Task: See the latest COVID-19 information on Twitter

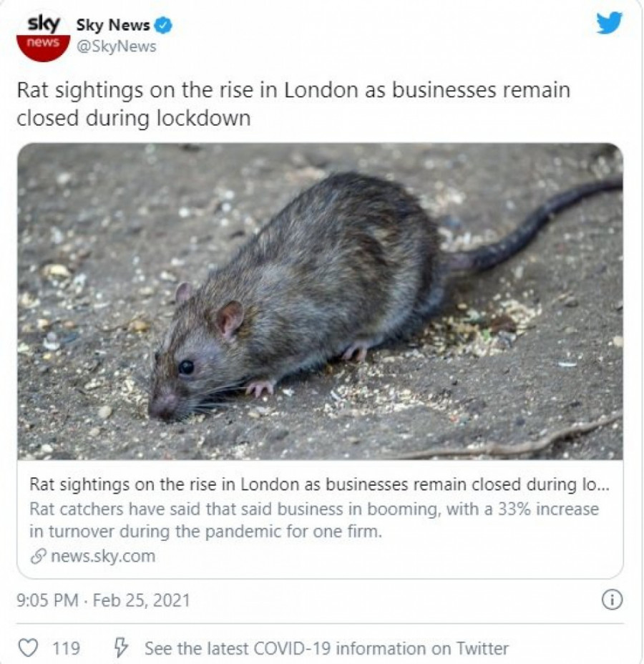Action: click(326, 648)
